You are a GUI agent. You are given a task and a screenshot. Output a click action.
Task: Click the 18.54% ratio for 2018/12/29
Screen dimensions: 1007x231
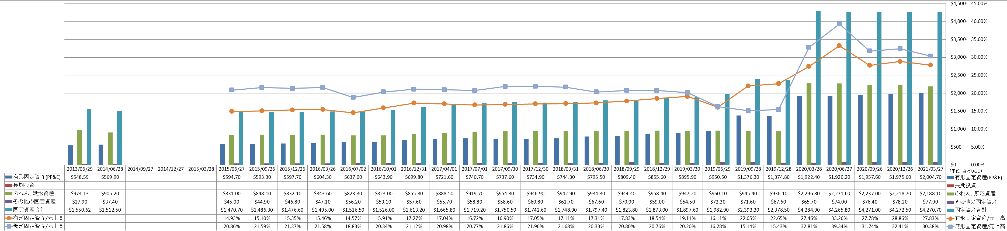point(657,218)
